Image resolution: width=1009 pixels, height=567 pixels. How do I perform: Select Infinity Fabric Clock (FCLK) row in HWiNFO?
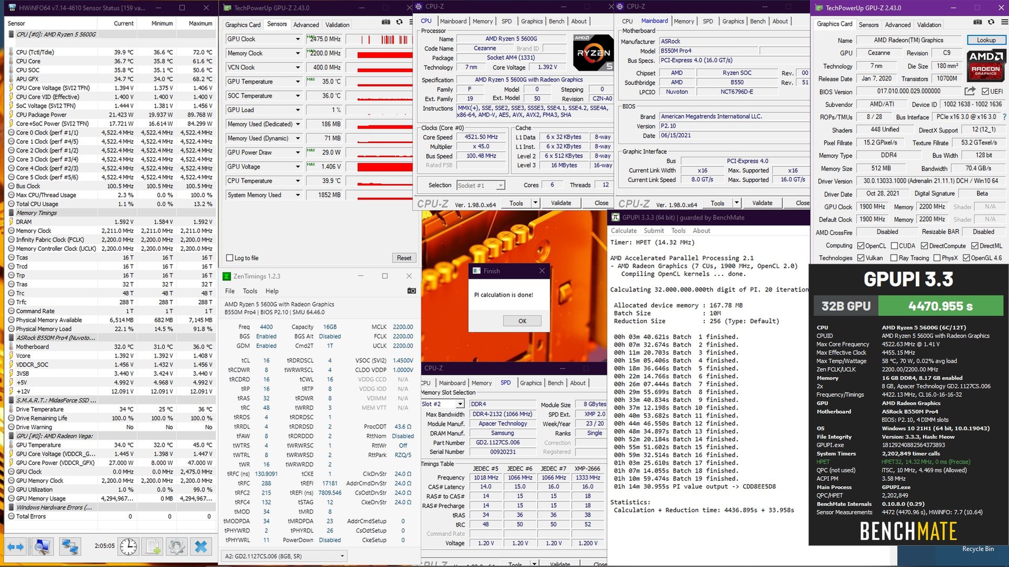pos(110,240)
